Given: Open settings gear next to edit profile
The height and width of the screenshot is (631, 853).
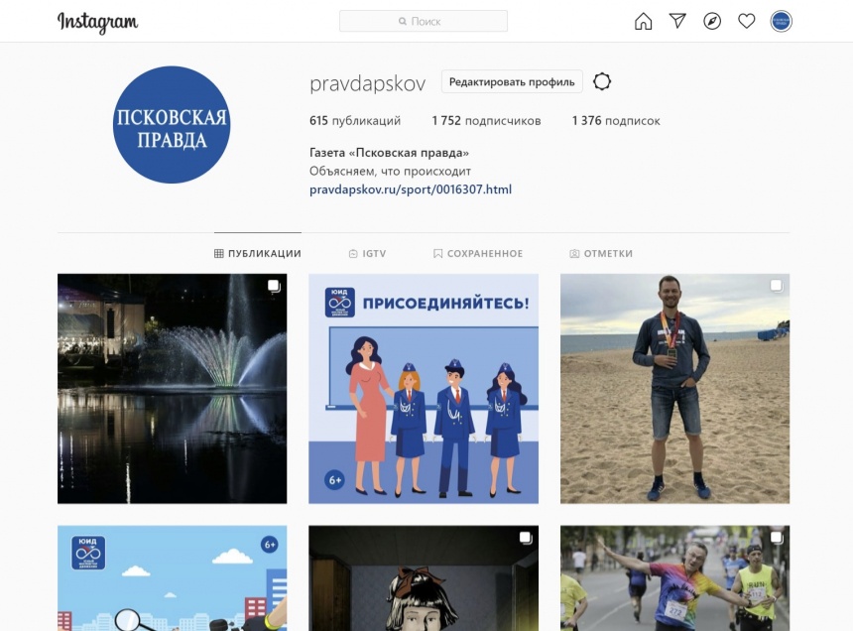Looking at the screenshot, I should click(602, 82).
